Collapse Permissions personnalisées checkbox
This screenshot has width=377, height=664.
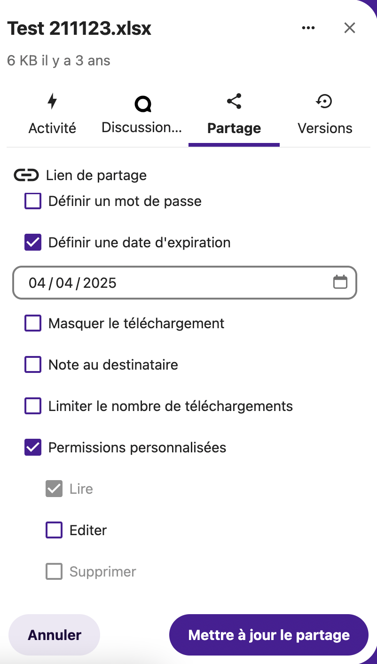33,448
